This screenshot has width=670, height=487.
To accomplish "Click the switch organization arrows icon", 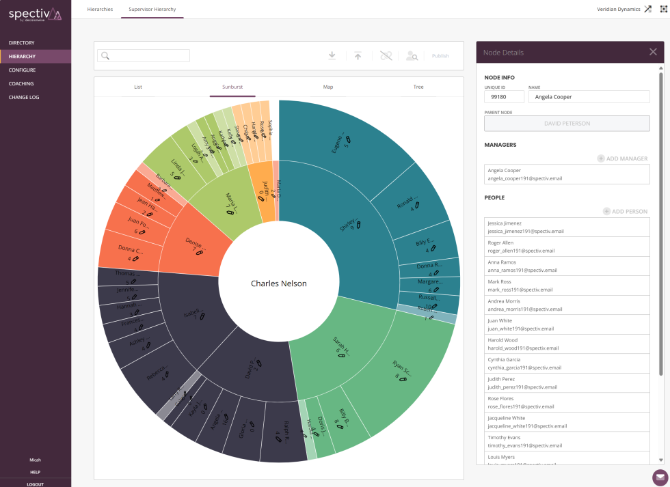I will pyautogui.click(x=648, y=10).
